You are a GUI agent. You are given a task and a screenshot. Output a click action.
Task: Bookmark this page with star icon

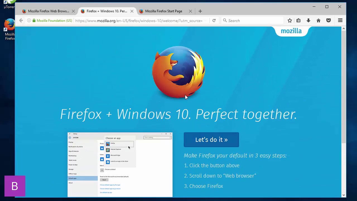pyautogui.click(x=290, y=21)
